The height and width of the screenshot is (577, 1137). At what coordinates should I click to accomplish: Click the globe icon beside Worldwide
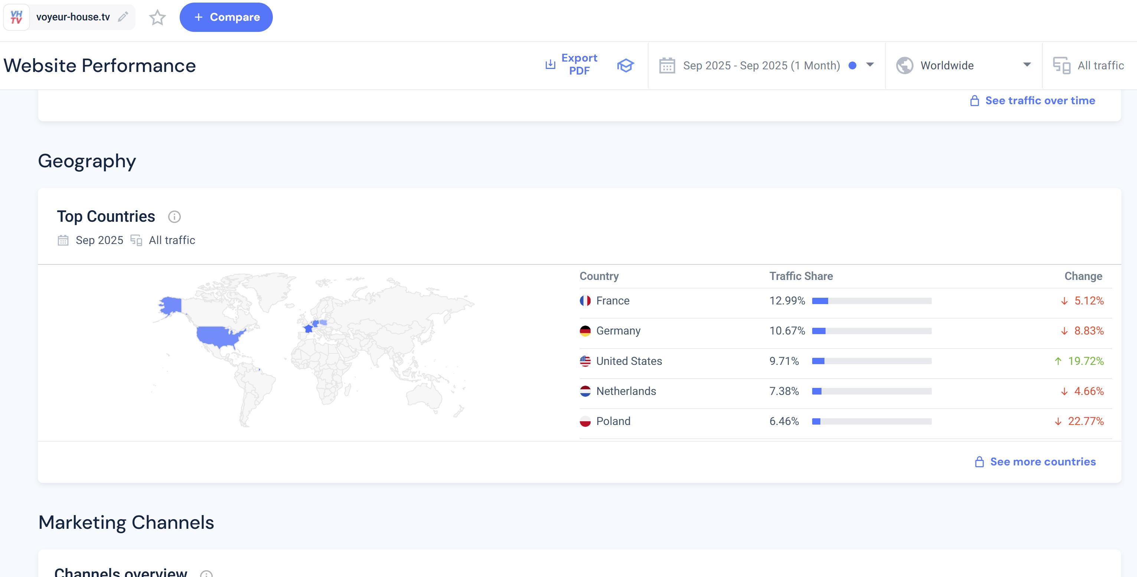pyautogui.click(x=904, y=66)
